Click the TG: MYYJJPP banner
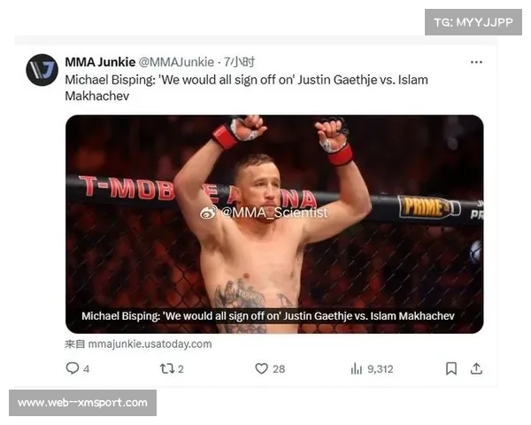Viewport: 531px width, 425px height. (x=473, y=22)
